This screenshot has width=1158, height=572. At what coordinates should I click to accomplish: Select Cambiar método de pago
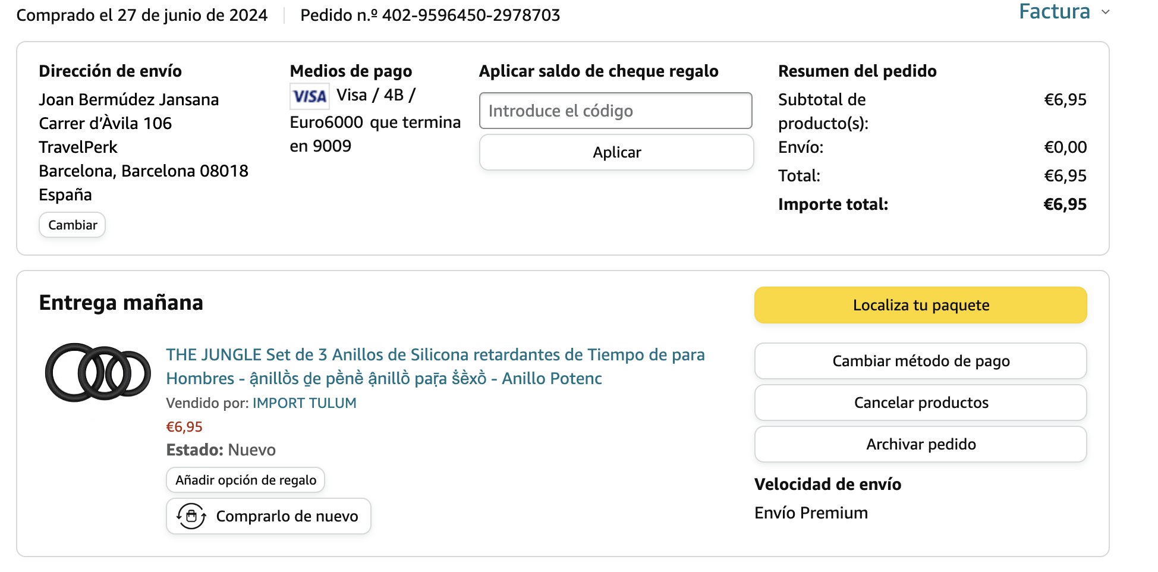[920, 361]
